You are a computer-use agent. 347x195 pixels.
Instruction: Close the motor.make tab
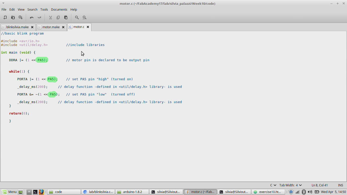point(63,27)
